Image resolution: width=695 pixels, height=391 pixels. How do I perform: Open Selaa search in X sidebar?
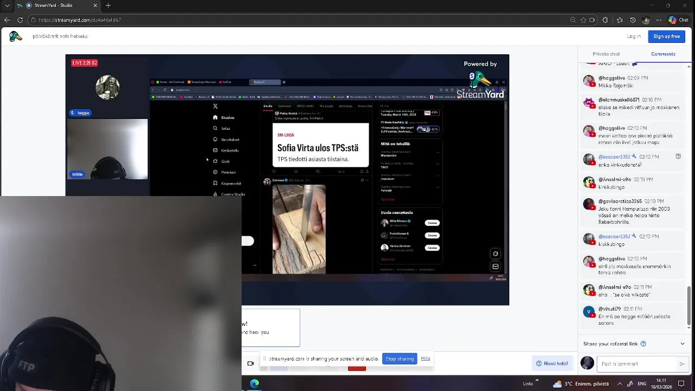pos(222,129)
